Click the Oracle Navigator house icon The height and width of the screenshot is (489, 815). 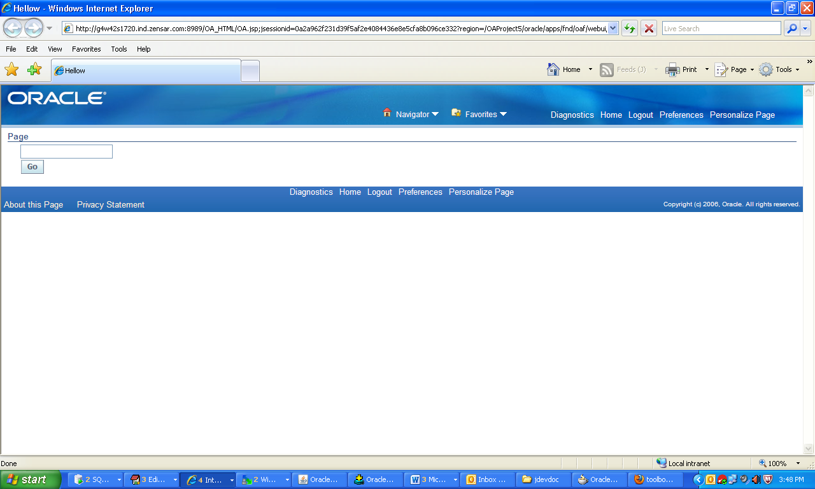tap(387, 113)
